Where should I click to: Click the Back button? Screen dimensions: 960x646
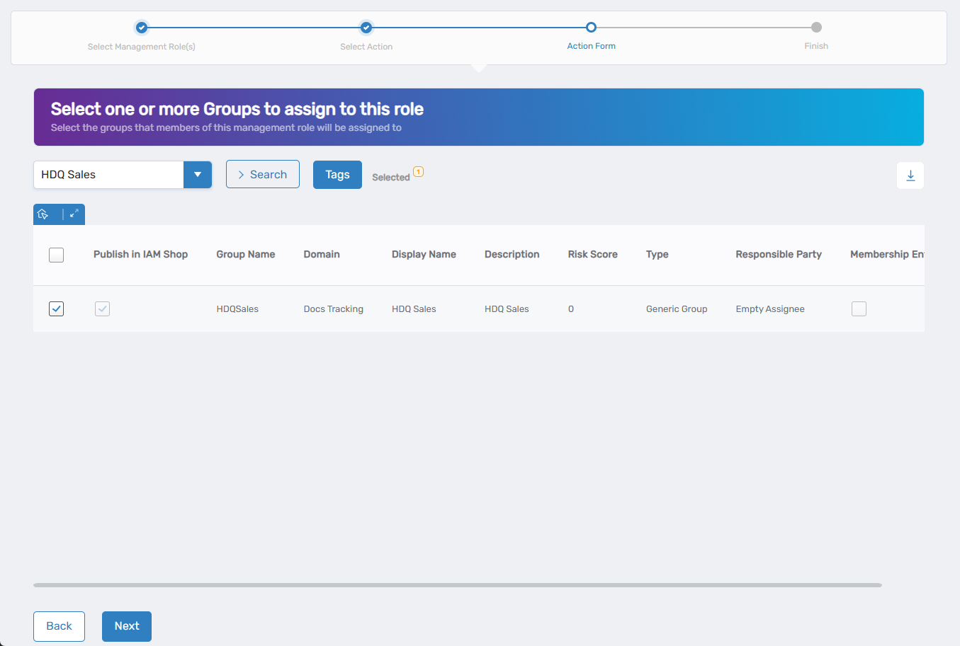tap(59, 626)
